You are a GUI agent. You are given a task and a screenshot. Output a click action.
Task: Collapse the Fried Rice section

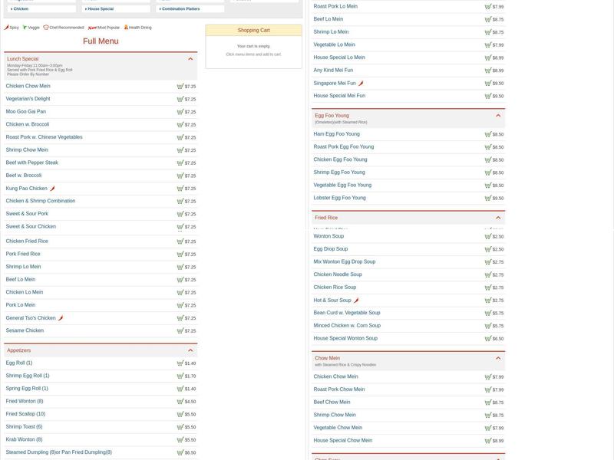(x=498, y=218)
